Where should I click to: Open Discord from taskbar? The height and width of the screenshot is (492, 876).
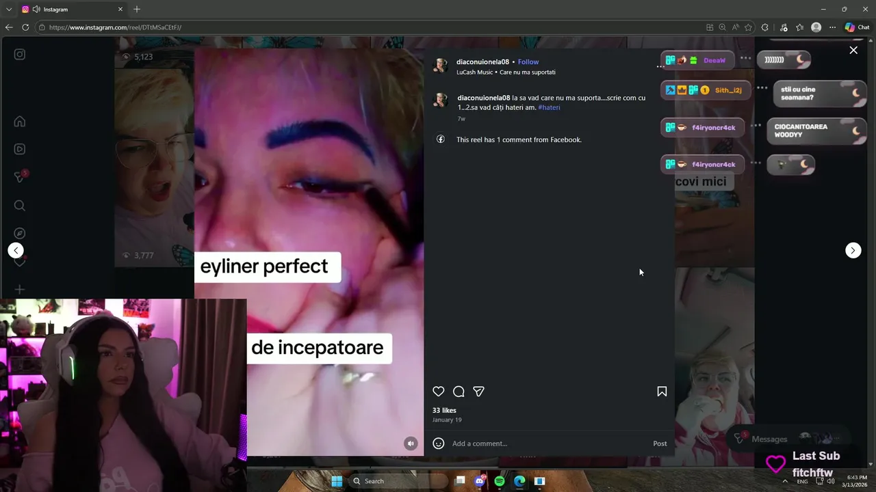480,481
